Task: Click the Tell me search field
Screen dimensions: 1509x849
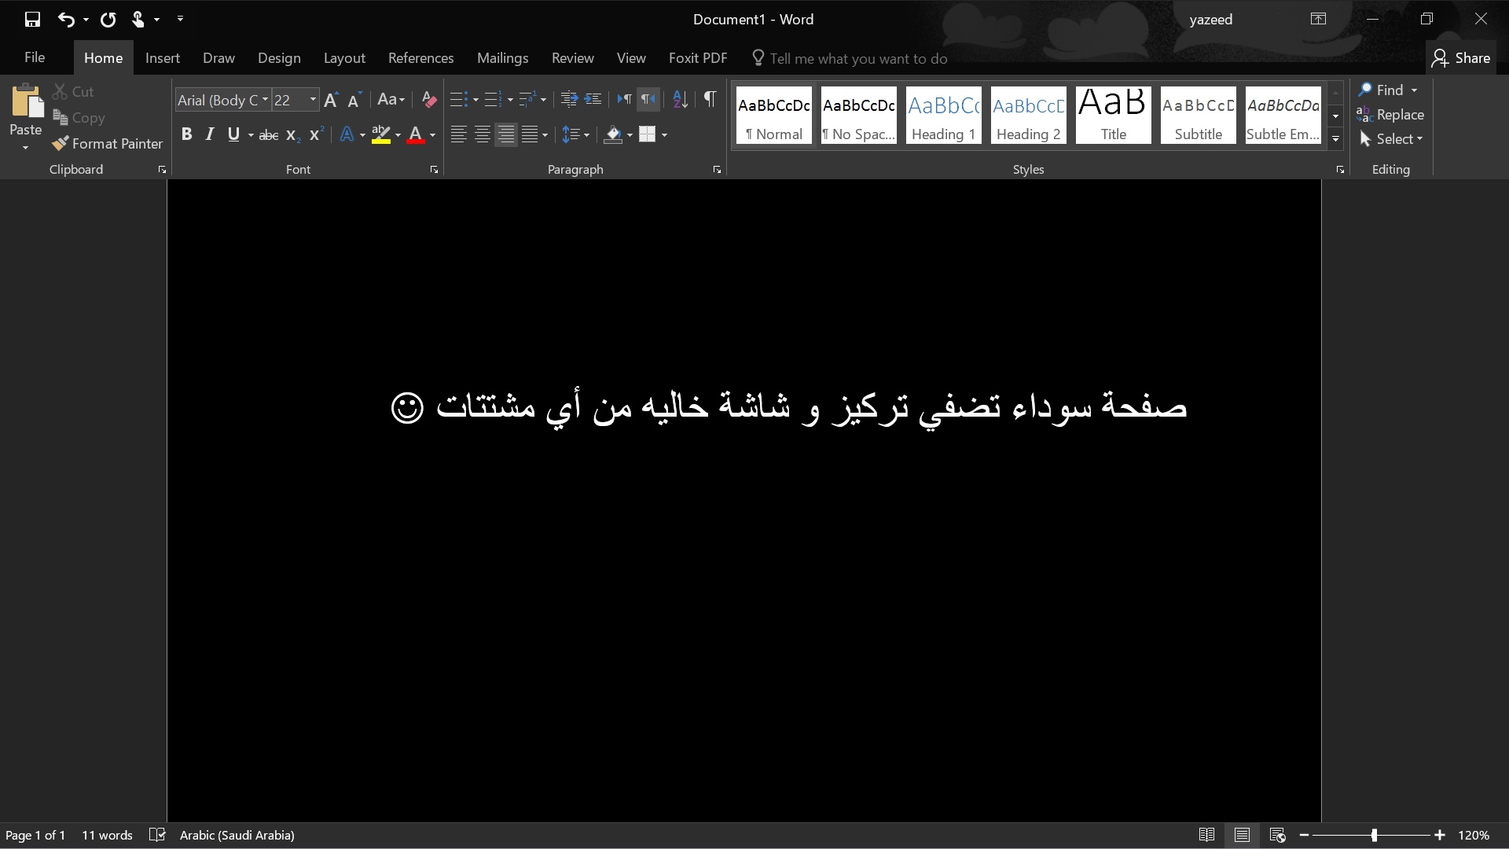Action: pyautogui.click(x=858, y=59)
